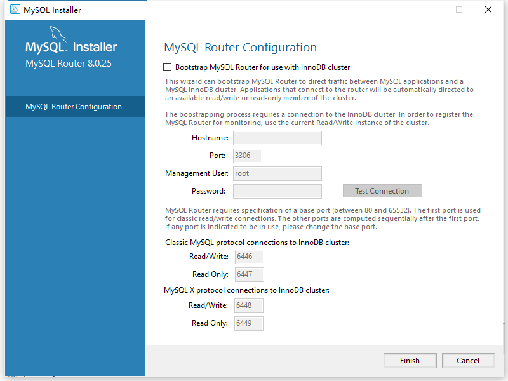
Task: Click the Port field showing 3306
Action: [247, 156]
